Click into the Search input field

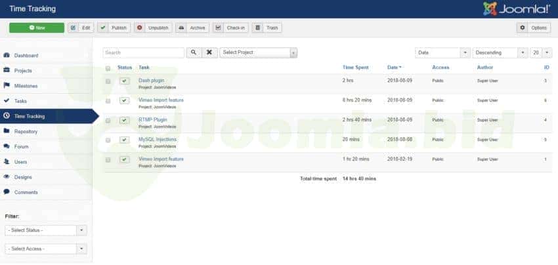pos(143,52)
